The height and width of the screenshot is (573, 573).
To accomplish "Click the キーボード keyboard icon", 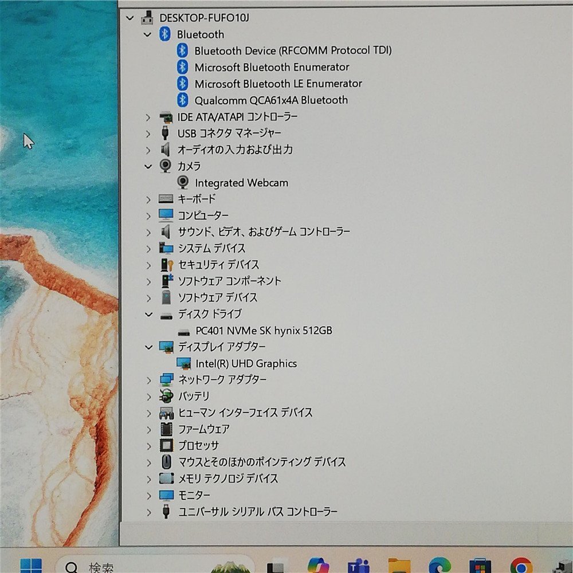I will (166, 199).
